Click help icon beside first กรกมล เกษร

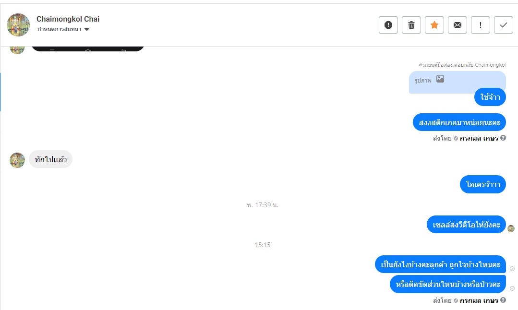(x=503, y=138)
